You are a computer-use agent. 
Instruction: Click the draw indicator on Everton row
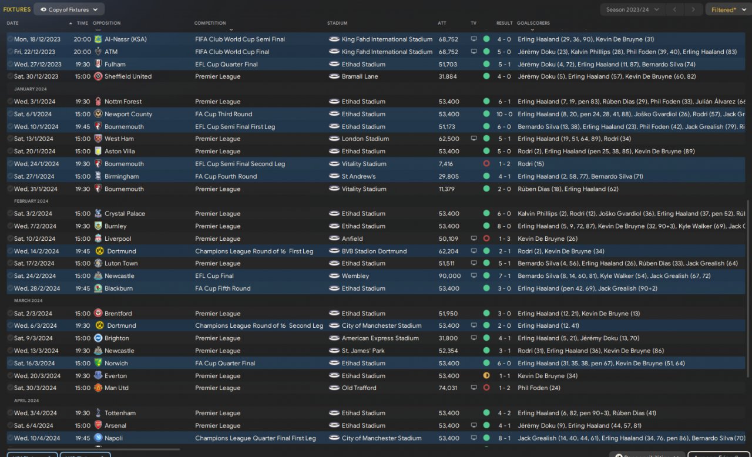pyautogui.click(x=486, y=376)
